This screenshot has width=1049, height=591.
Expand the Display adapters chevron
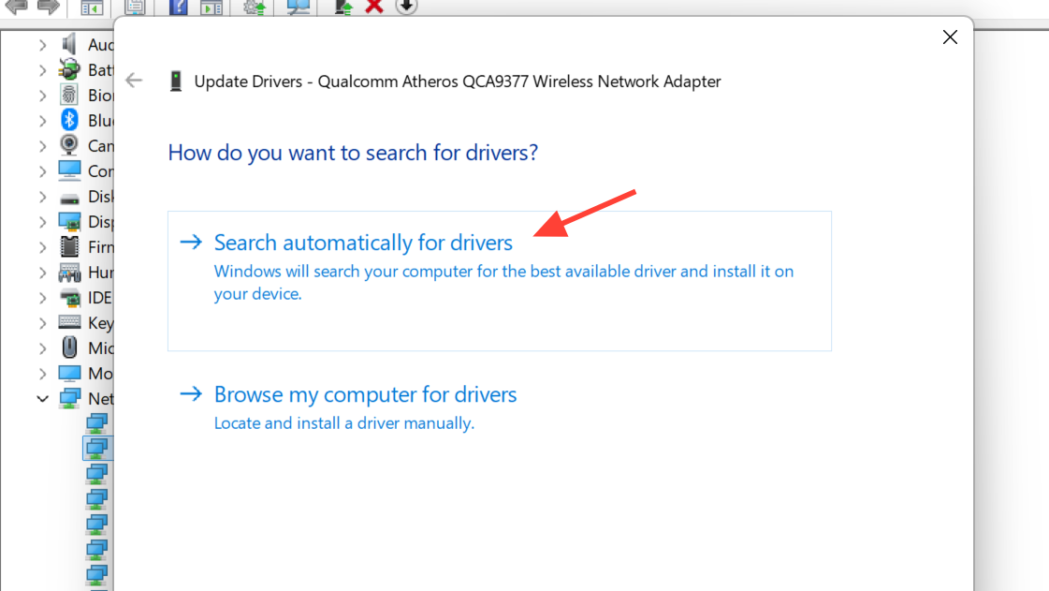(42, 222)
